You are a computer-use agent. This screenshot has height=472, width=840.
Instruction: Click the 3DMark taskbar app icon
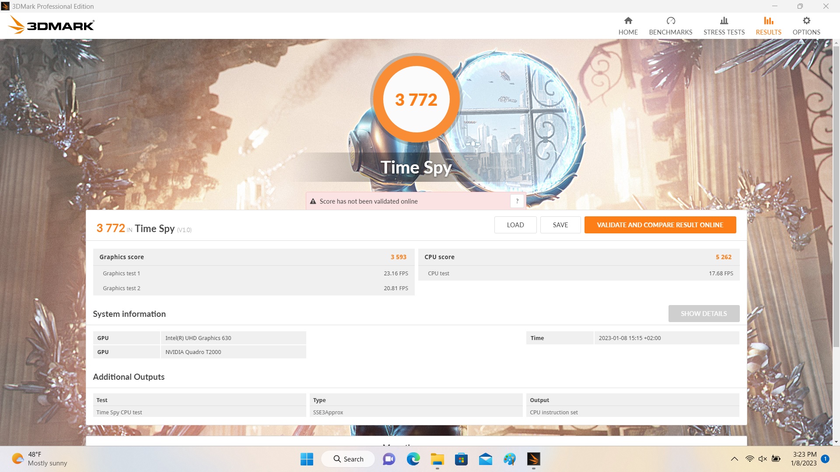tap(533, 459)
